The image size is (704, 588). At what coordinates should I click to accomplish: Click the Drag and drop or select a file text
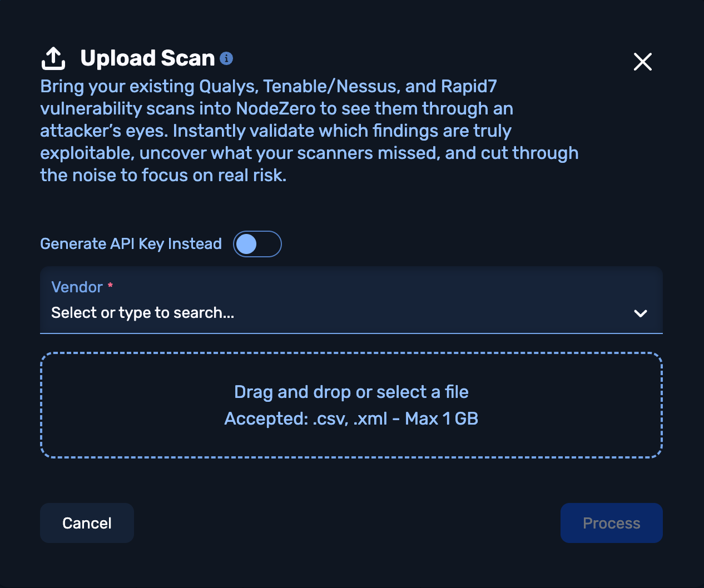coord(351,392)
